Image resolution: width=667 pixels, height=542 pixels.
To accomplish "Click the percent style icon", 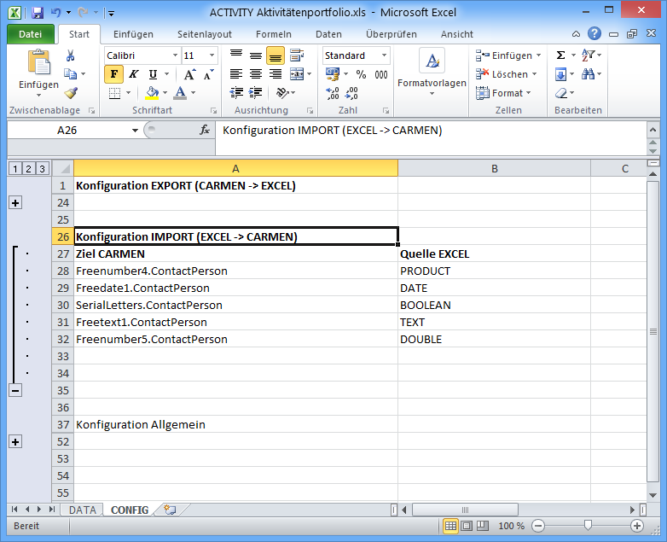I will [x=361, y=74].
